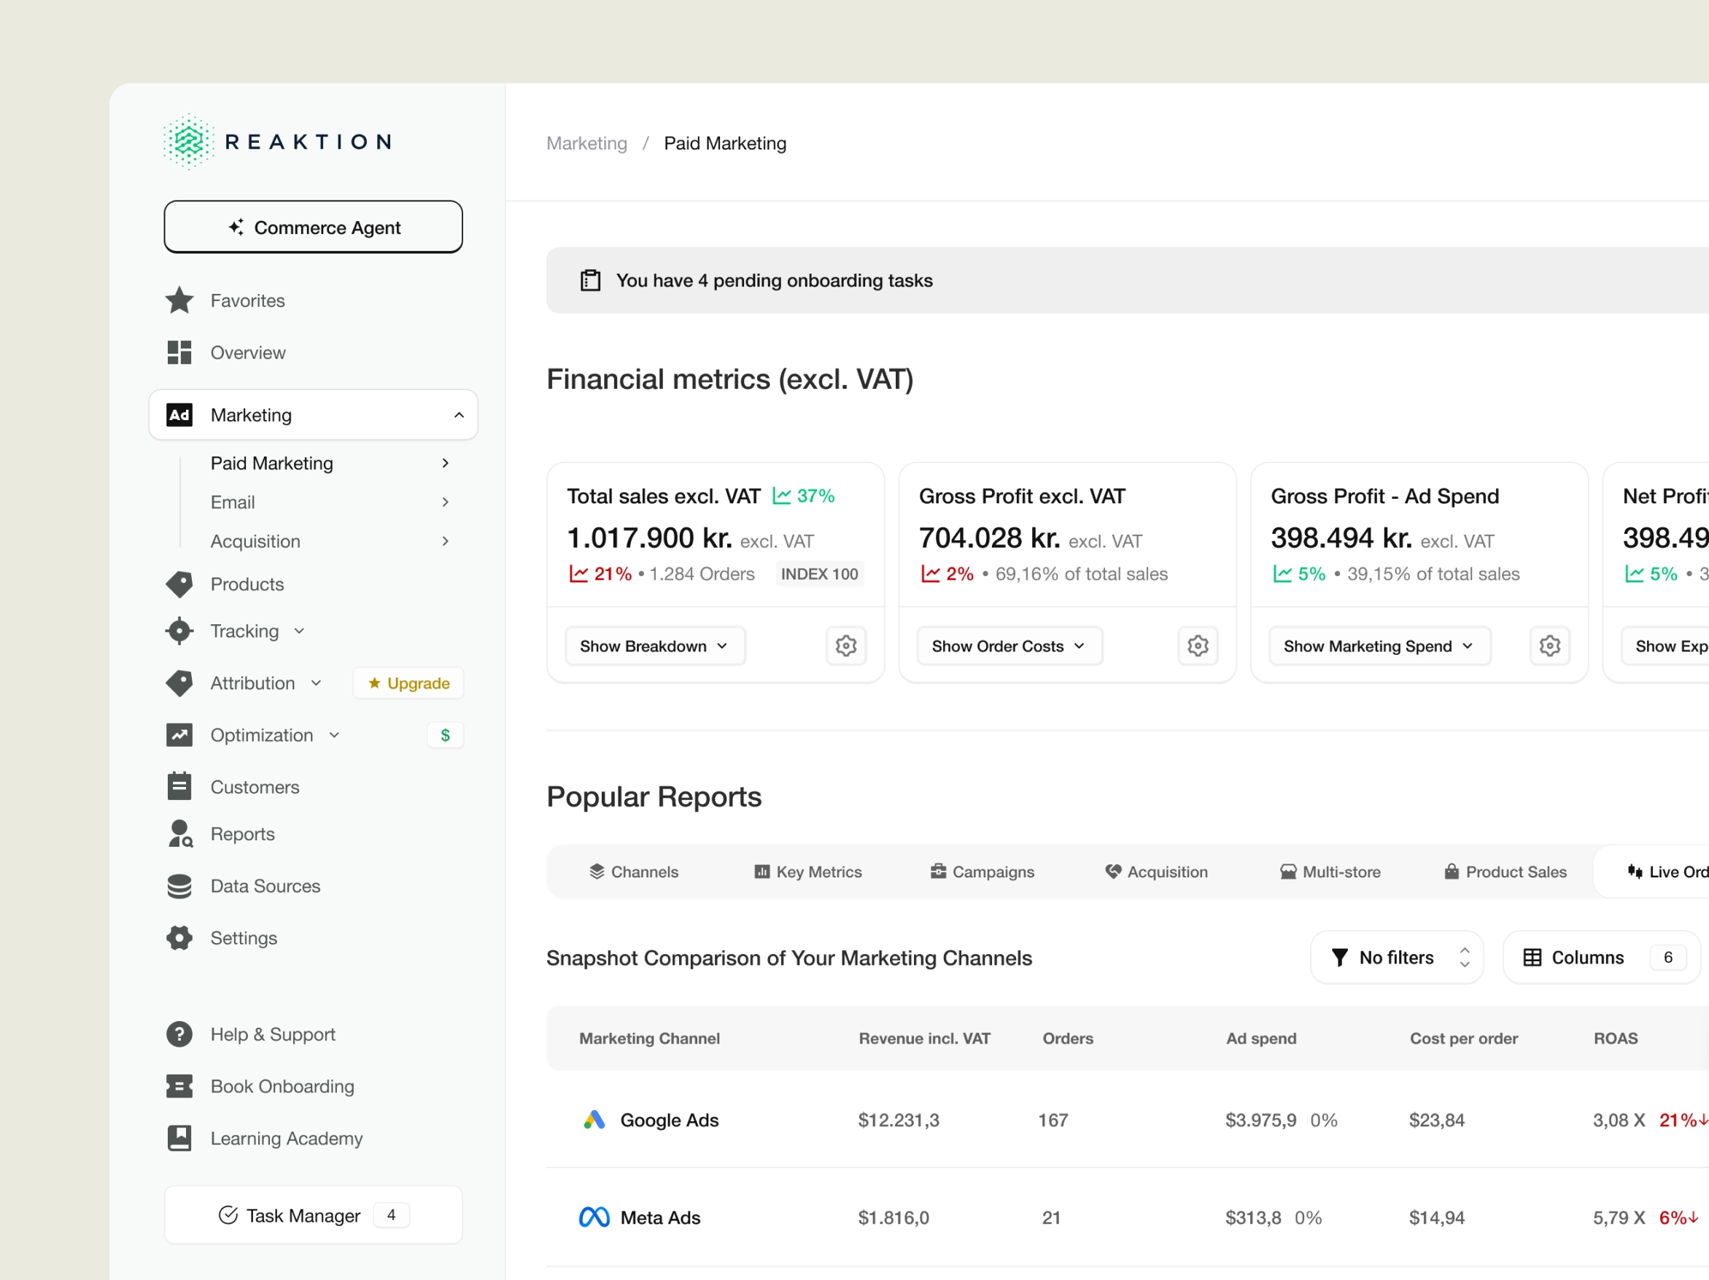This screenshot has height=1280, width=1709.
Task: Click the Help & Support question icon
Action: pos(179,1033)
